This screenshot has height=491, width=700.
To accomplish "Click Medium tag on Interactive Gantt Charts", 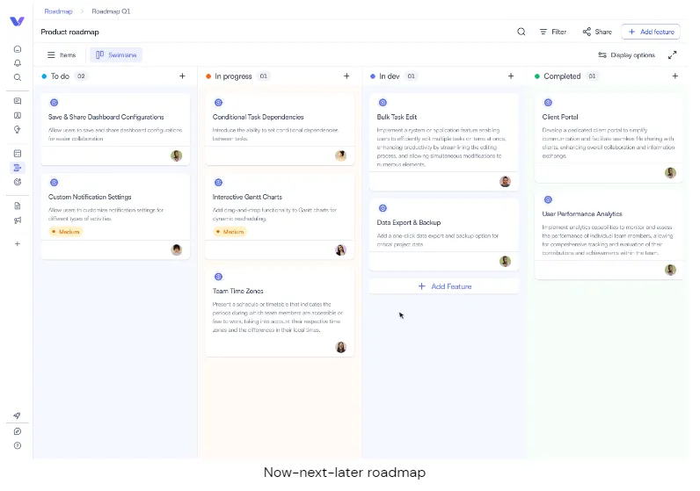I will click(230, 232).
